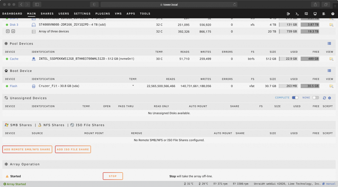Browse Disk 3 folder view icon
Screen dimensions: 338x187
pos(331,25)
